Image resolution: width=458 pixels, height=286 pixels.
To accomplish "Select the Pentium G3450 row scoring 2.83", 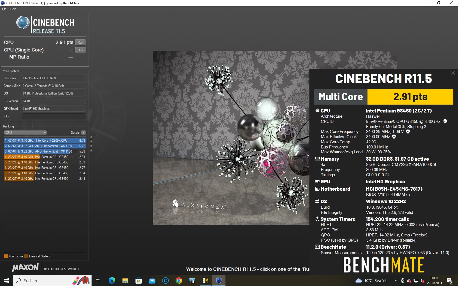I will click(45, 162).
